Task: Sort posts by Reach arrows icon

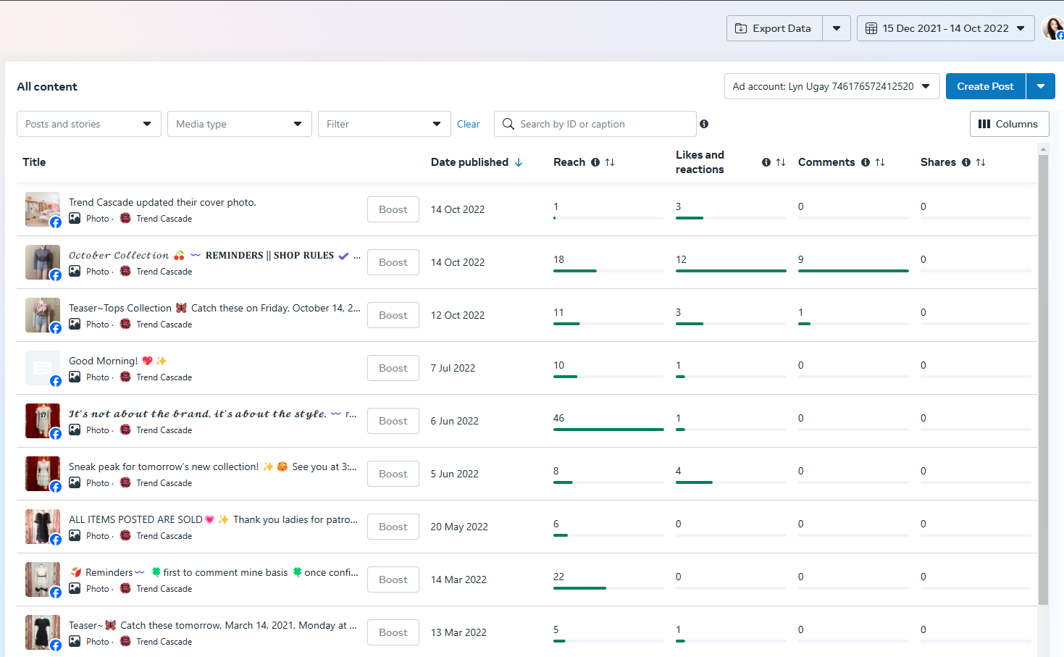Action: (x=610, y=162)
